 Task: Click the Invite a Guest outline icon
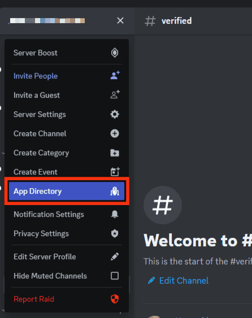pos(115,94)
